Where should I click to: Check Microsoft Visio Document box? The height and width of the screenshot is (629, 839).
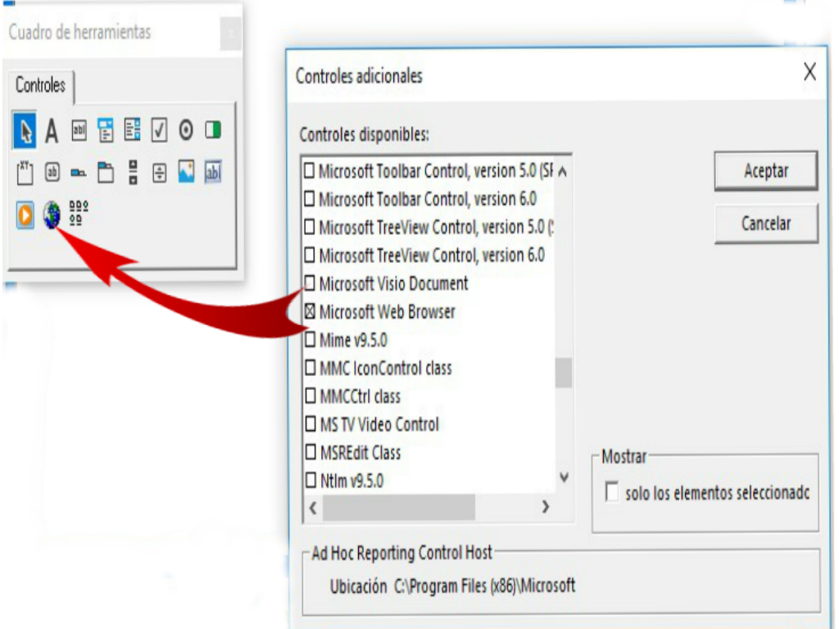[x=310, y=283]
